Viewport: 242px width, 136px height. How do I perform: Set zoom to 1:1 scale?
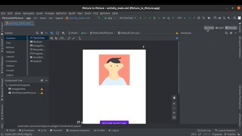tap(174, 113)
